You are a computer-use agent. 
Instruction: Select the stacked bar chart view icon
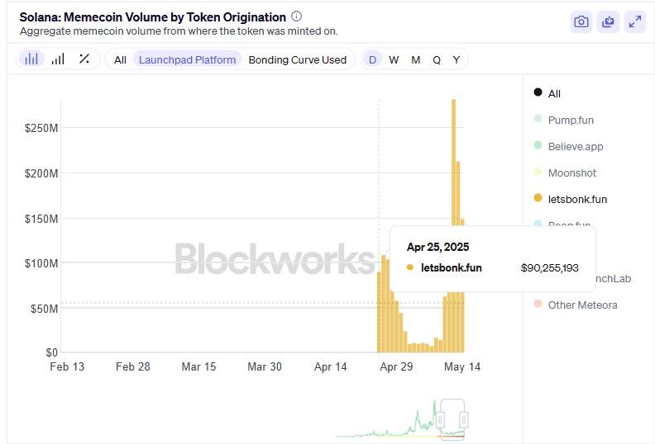pyautogui.click(x=31, y=59)
